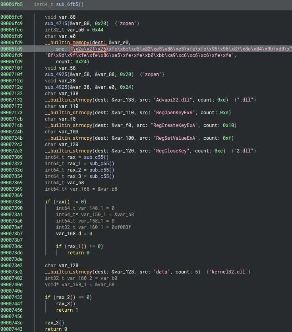Select the "RegOpenKeyExA" string
Image resolution: width=292 pixels, height=332 pixels.
[174, 112]
